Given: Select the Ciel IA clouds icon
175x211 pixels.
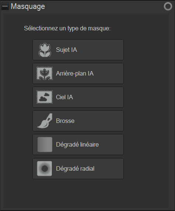Looking at the screenshot, I should click(x=45, y=97).
